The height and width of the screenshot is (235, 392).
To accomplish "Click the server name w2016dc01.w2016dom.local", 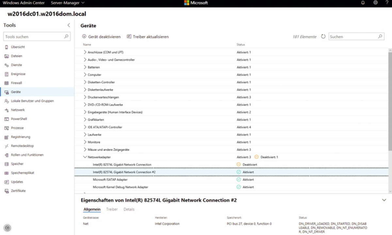I will [47, 14].
